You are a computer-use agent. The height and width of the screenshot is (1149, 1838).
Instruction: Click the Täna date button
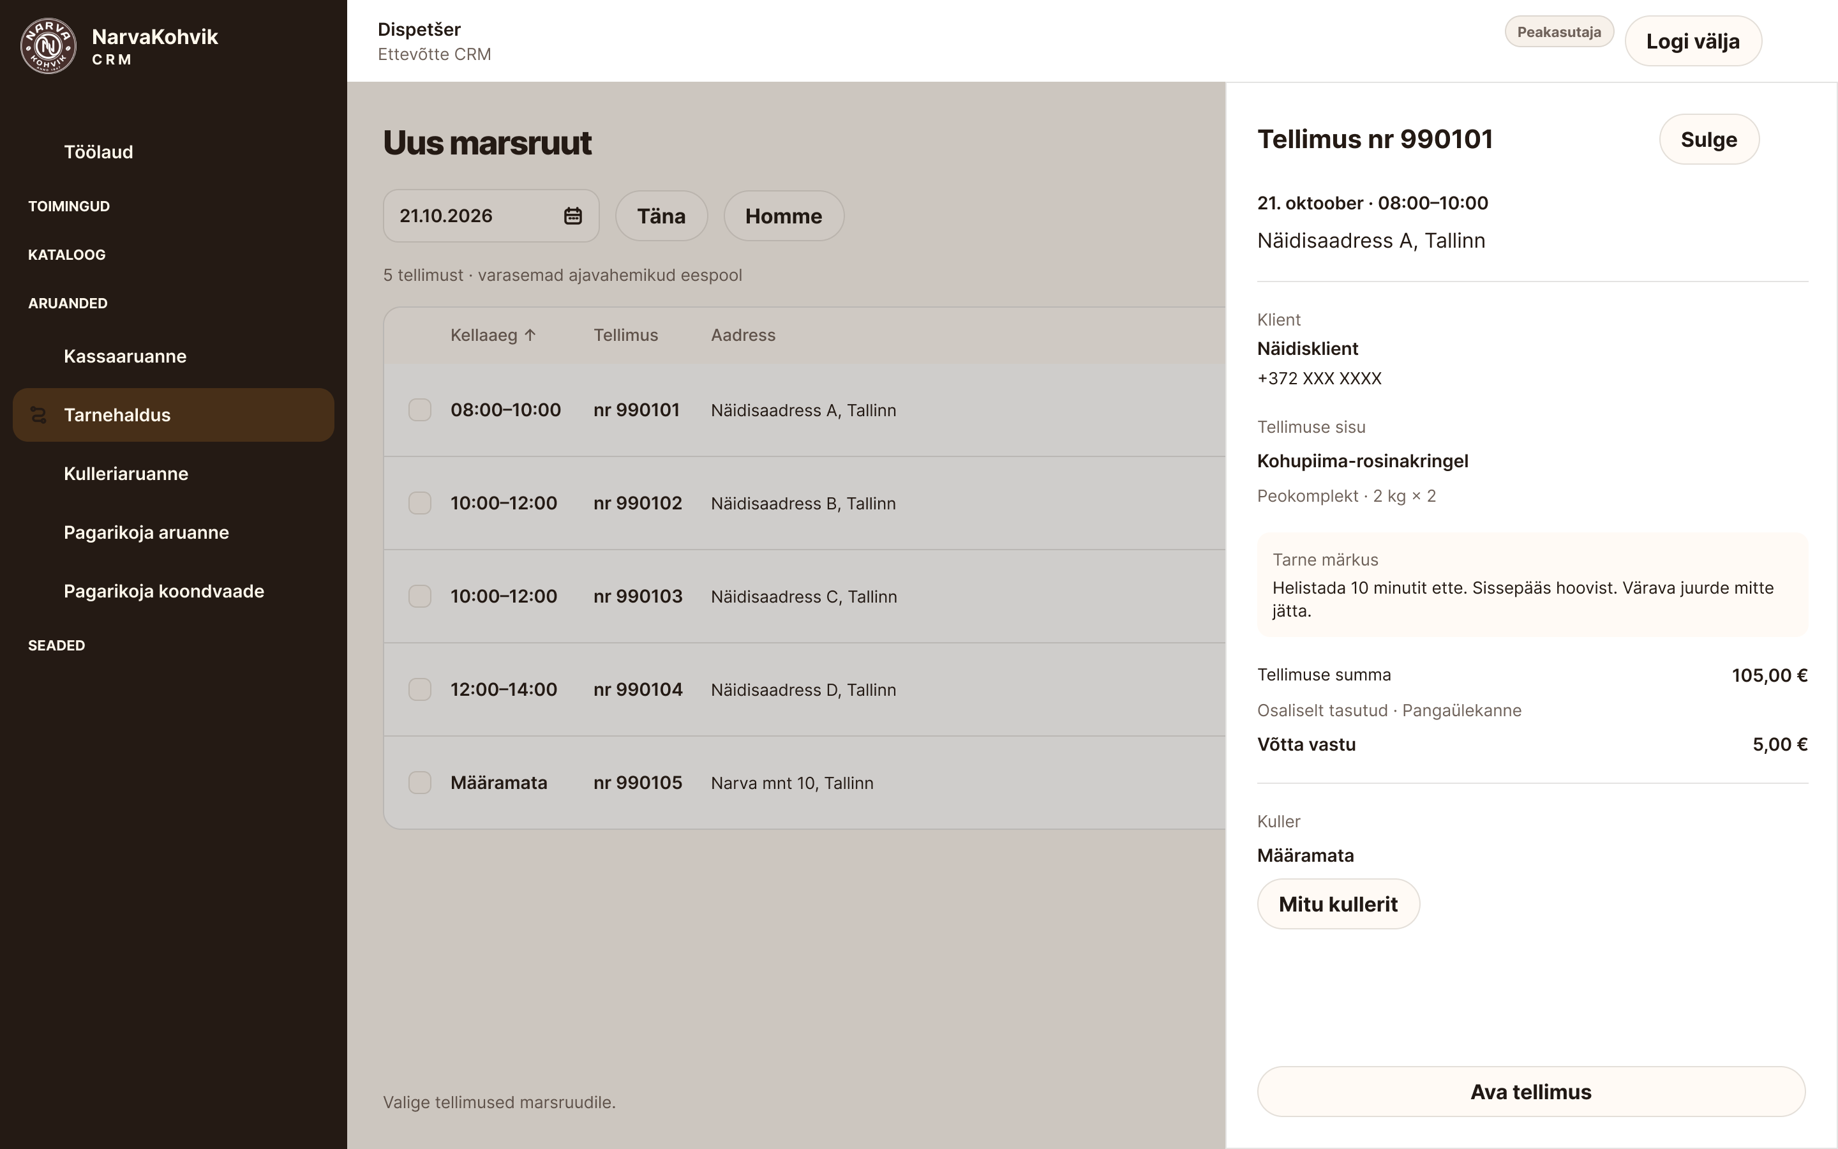tap(662, 216)
